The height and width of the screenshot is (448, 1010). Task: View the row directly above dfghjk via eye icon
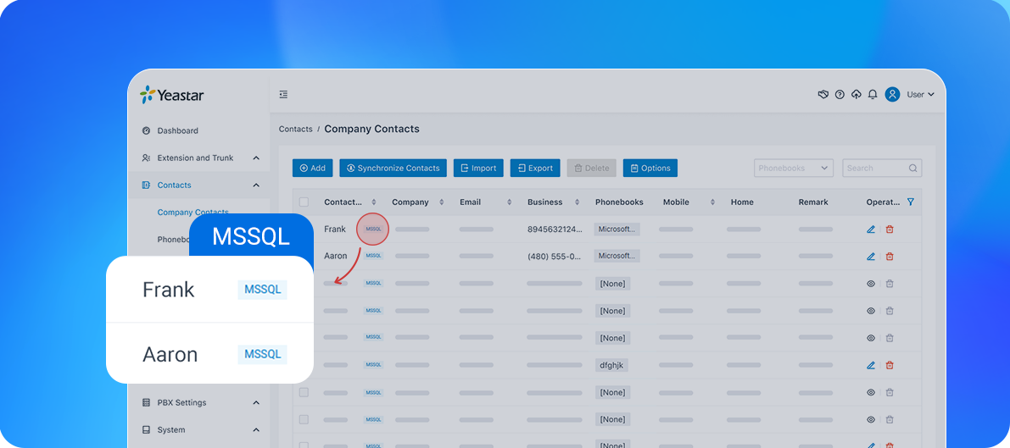pos(871,338)
